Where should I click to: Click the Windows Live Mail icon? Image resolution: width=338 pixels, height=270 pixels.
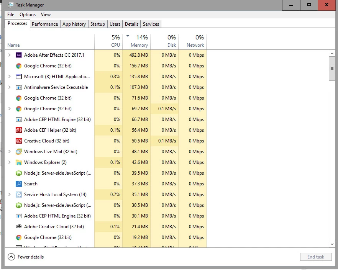coord(19,152)
